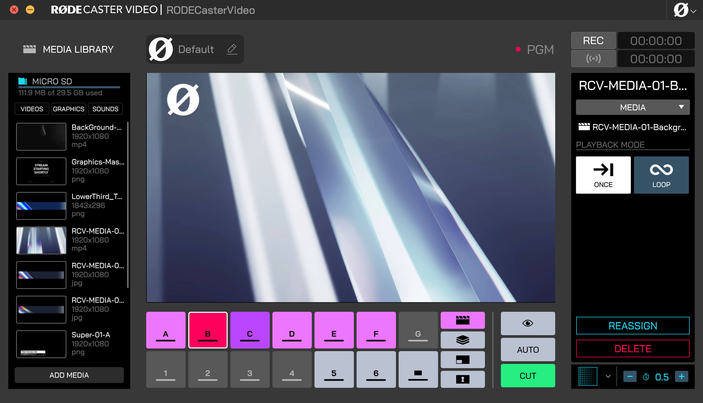Select the media clapperboard source icon
703x403 pixels.
(x=462, y=320)
